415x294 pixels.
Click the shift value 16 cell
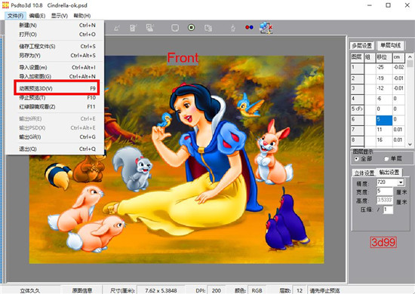384,141
